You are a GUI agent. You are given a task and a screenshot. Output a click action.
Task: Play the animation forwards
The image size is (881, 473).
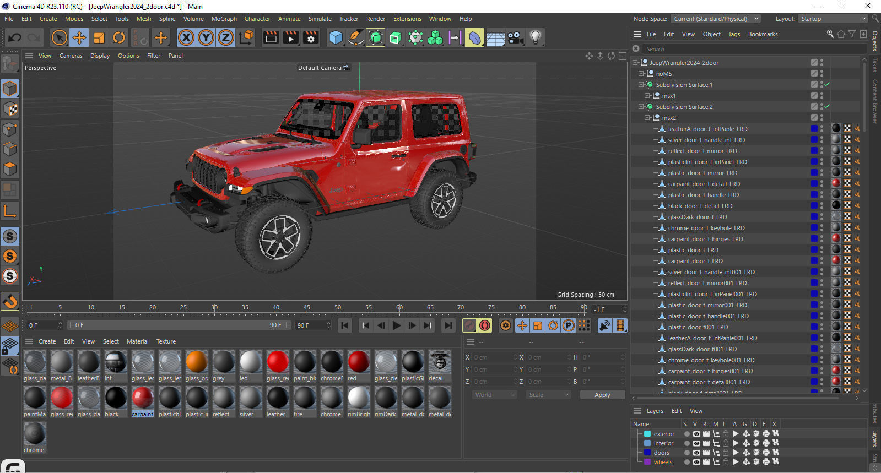[x=396, y=325]
